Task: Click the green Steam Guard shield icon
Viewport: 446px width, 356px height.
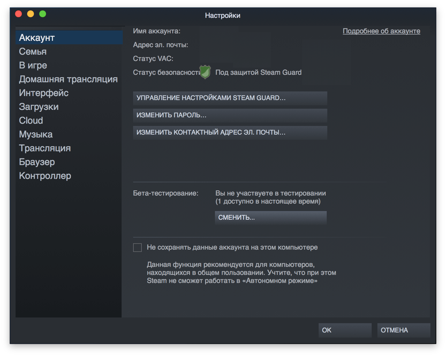Action: [205, 72]
